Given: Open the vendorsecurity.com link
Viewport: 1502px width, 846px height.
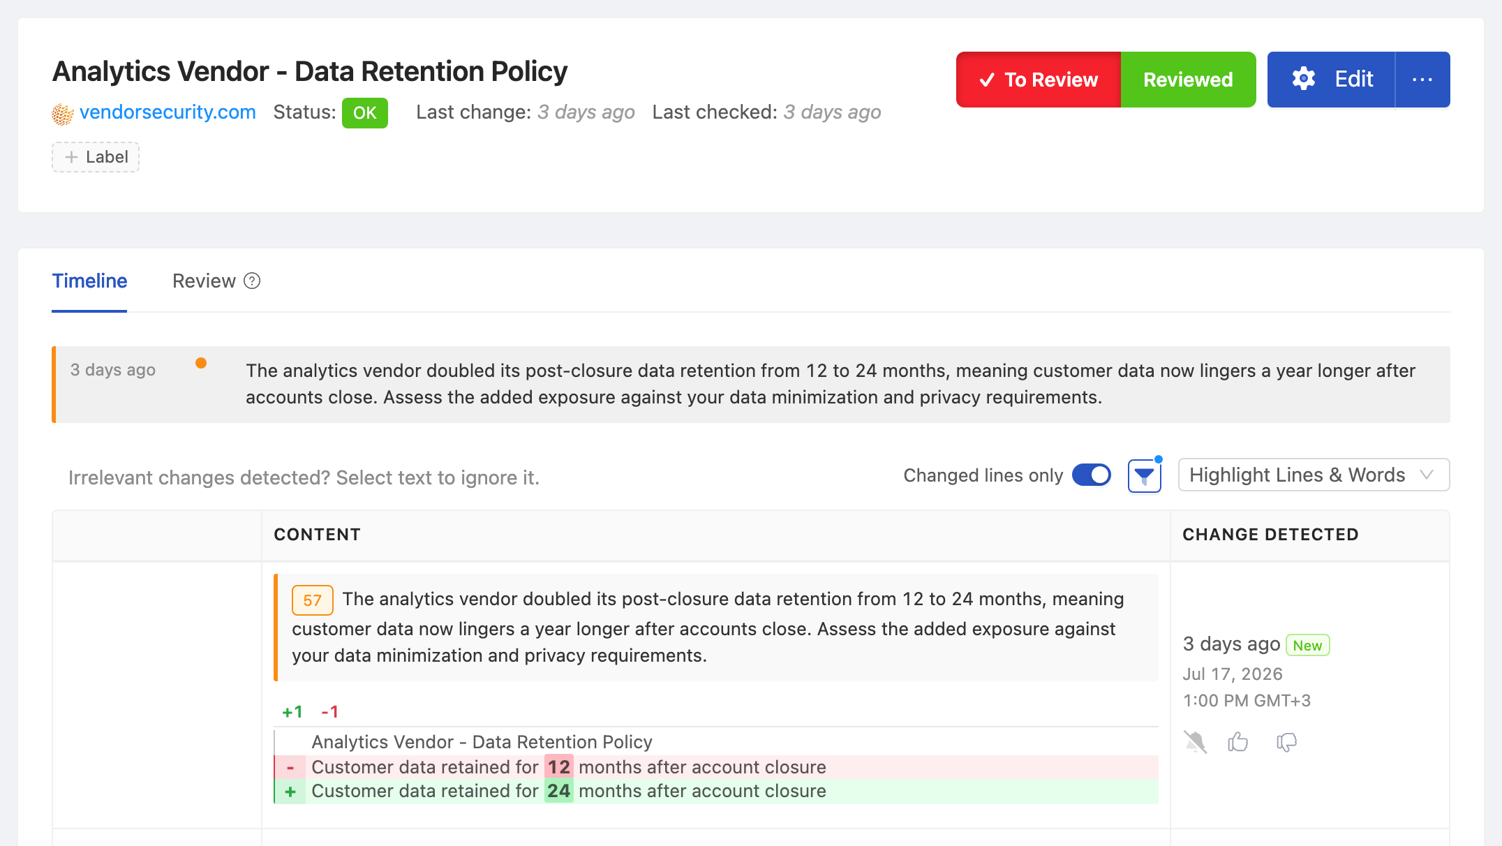Looking at the screenshot, I should [168, 112].
